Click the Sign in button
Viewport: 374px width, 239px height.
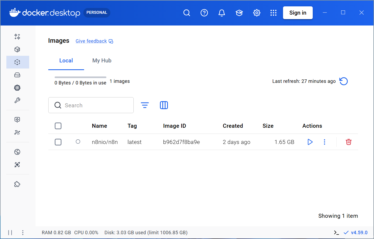click(x=298, y=12)
